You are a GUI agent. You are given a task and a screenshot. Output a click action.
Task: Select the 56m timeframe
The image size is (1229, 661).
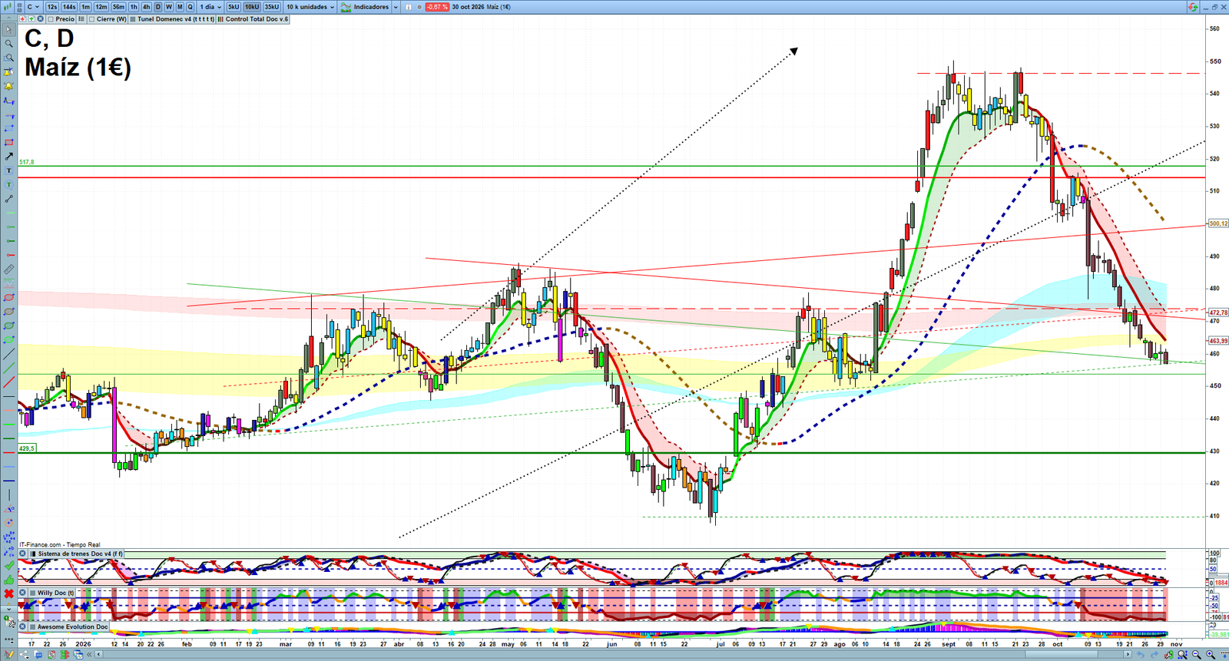point(118,7)
